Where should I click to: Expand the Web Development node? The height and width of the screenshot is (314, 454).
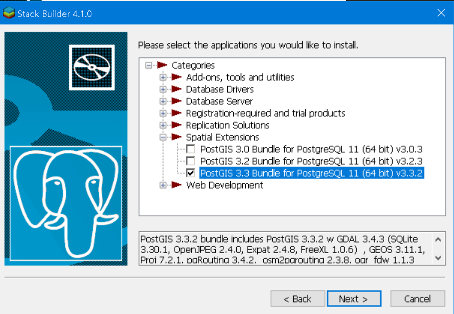pyautogui.click(x=163, y=185)
